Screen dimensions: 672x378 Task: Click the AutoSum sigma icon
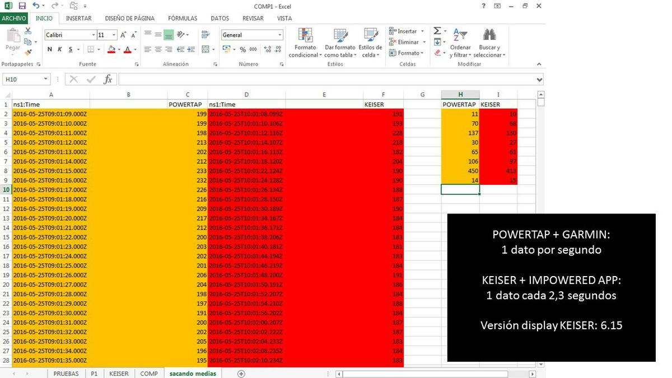coord(437,31)
